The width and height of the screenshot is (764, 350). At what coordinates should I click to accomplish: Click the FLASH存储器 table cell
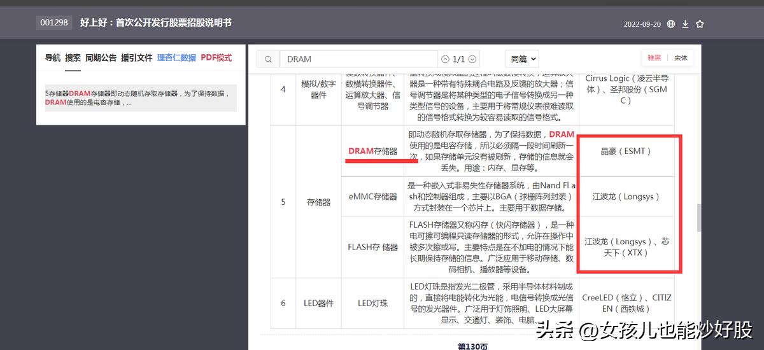372,247
